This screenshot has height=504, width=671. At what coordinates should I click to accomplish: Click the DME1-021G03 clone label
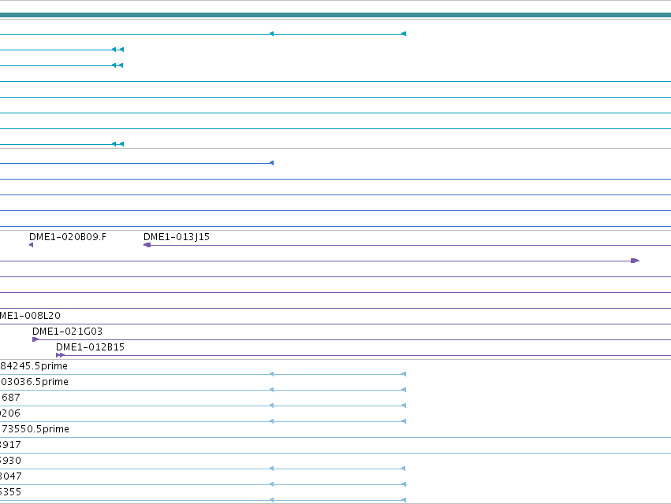[67, 332]
